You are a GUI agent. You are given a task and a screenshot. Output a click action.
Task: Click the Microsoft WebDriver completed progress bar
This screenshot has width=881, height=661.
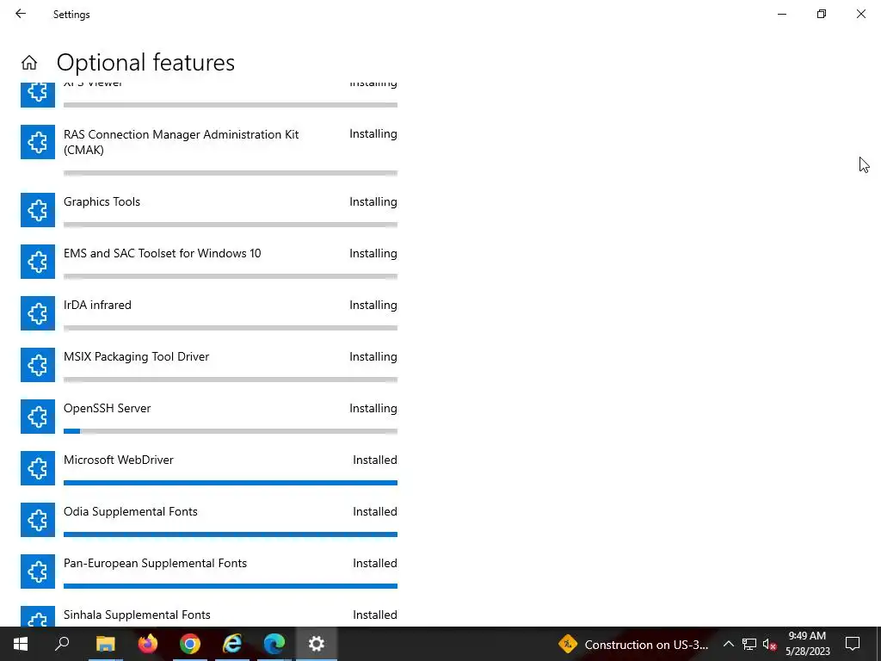(x=231, y=483)
